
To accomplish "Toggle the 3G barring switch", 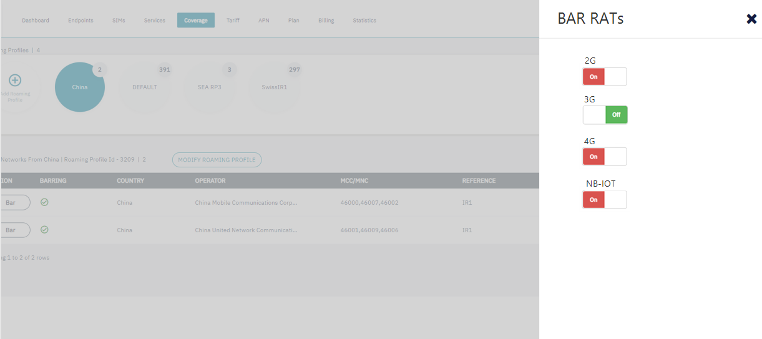I will pyautogui.click(x=605, y=115).
